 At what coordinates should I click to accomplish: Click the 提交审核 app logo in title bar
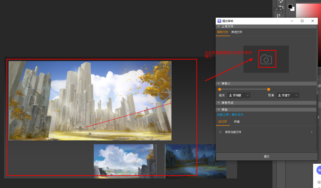(x=219, y=21)
